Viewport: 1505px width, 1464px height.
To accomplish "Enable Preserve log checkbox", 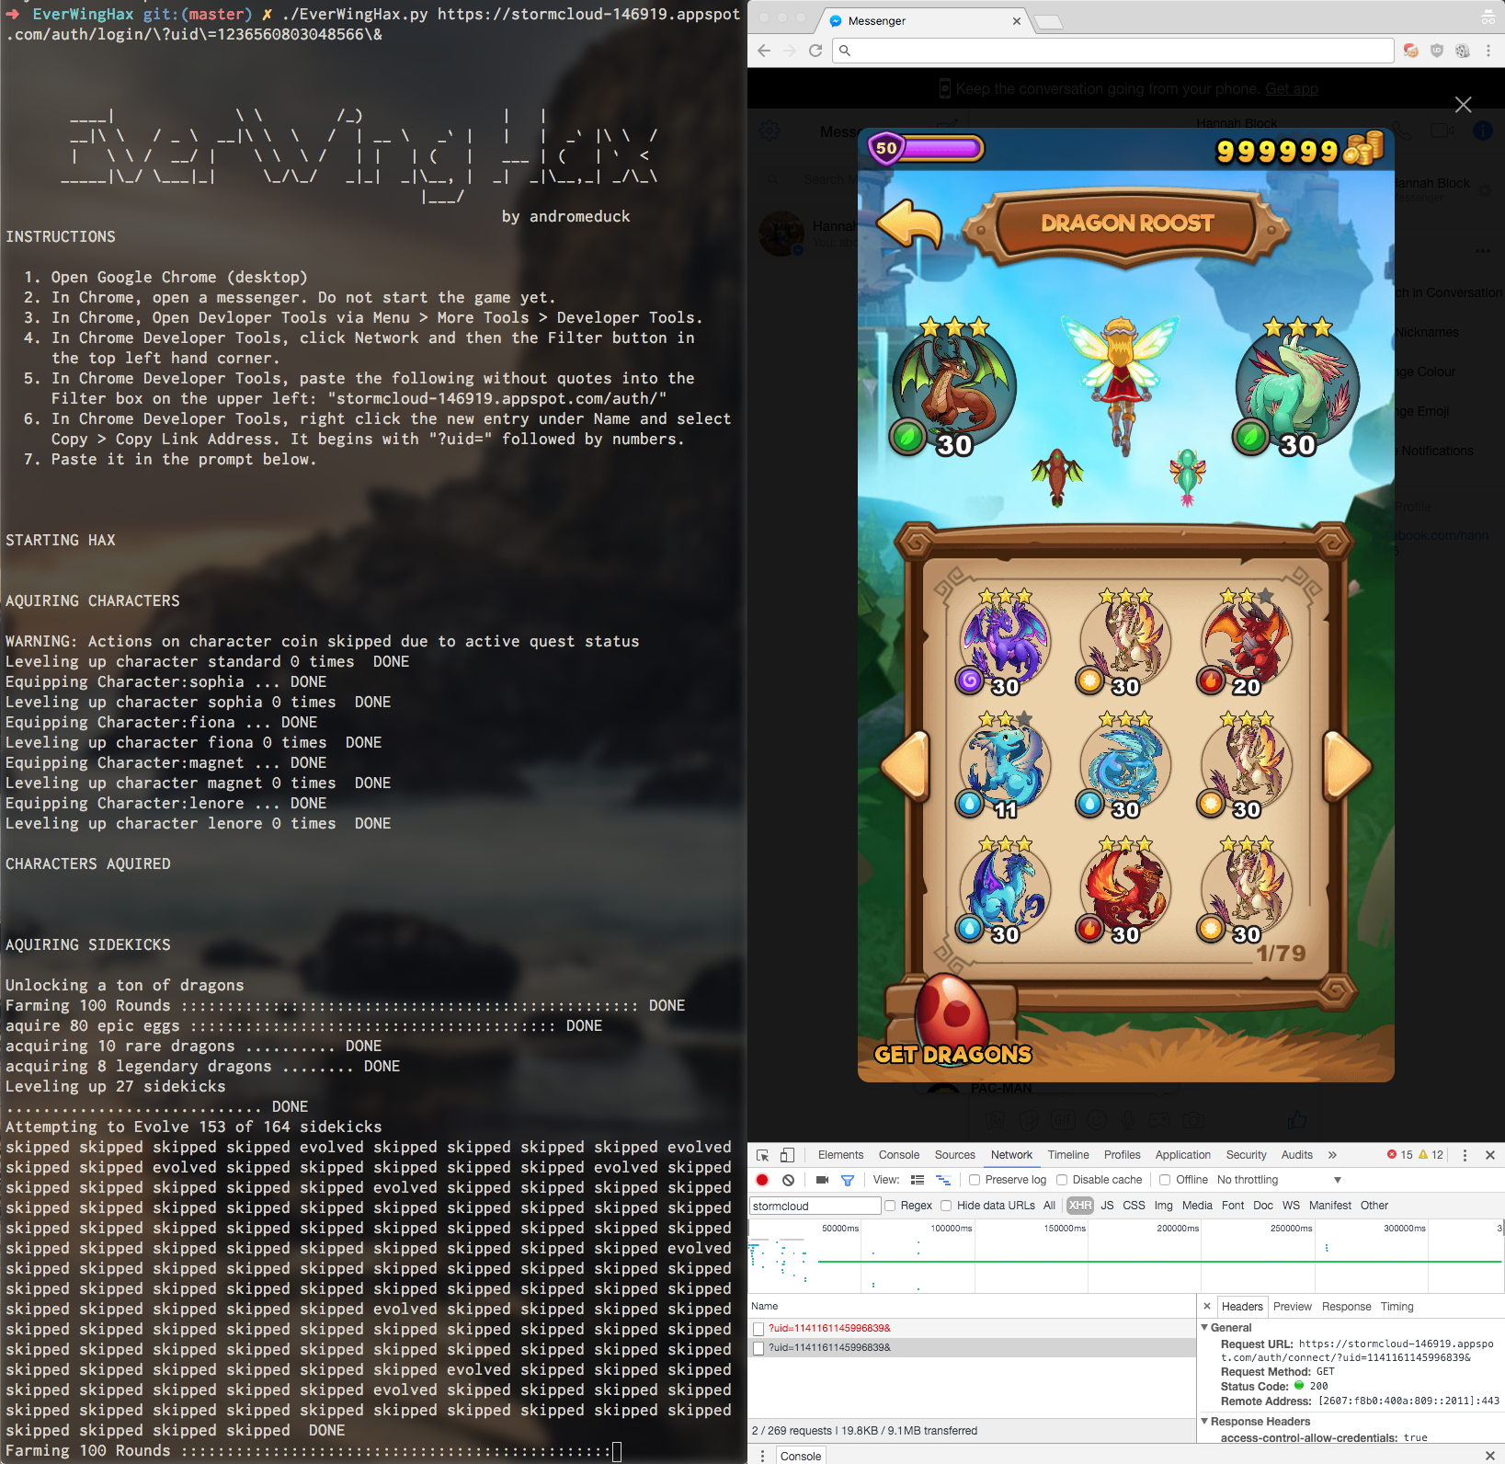I will coord(975,1180).
